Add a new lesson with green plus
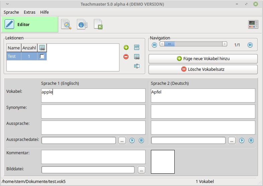The width and height of the screenshot is (263, 186). (x=126, y=48)
